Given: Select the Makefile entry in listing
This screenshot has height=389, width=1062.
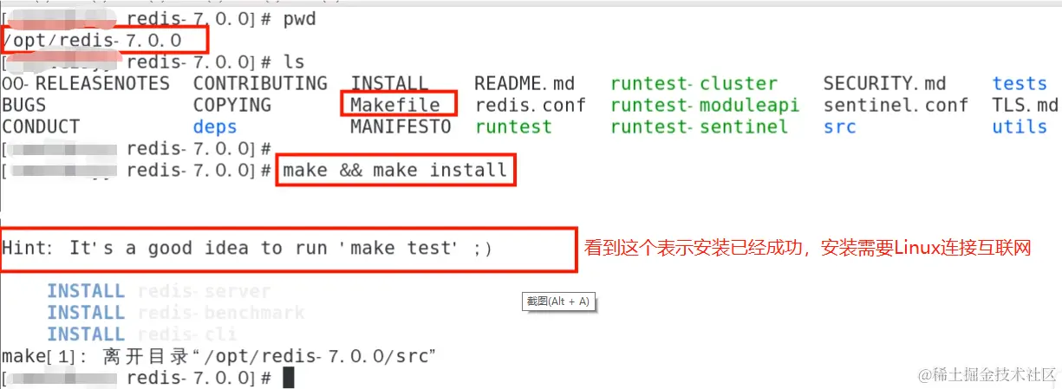Looking at the screenshot, I should click(x=395, y=105).
